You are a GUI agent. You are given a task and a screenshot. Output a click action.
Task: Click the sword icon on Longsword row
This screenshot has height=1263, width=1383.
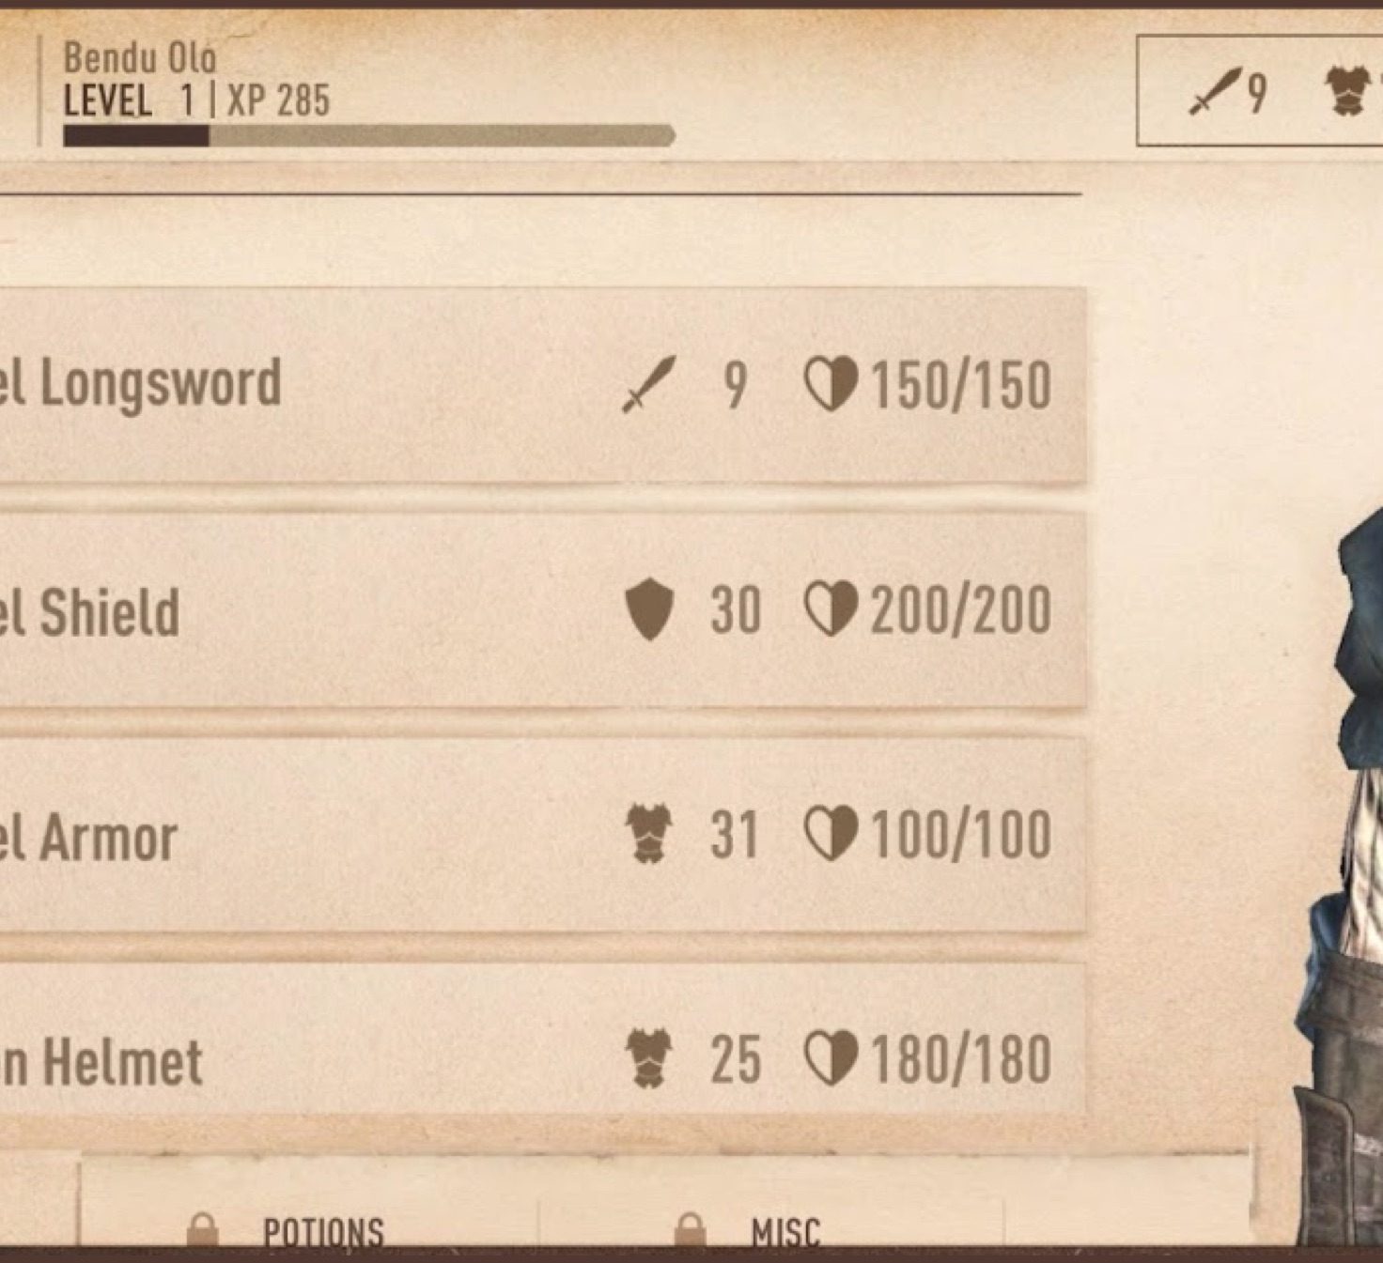click(x=649, y=384)
